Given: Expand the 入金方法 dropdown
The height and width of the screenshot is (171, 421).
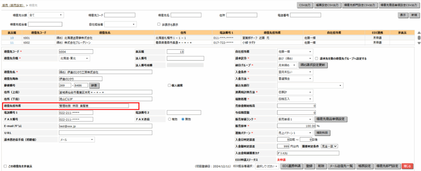Looking at the screenshot, I should pos(295,78).
